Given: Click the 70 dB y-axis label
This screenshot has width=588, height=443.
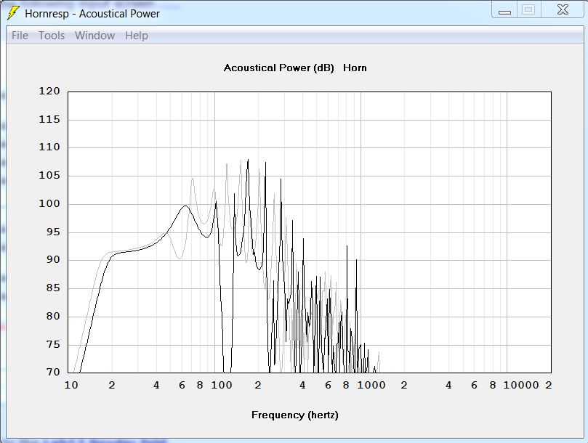Looking at the screenshot, I should pos(53,372).
